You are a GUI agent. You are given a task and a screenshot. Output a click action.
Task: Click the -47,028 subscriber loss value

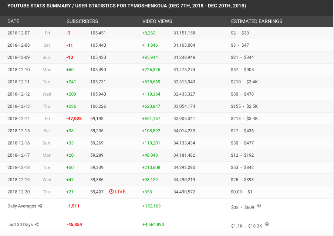point(74,119)
